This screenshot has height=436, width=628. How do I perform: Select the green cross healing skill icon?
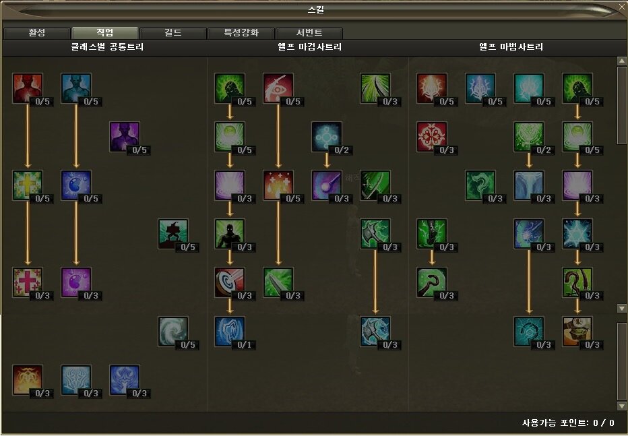(x=27, y=185)
